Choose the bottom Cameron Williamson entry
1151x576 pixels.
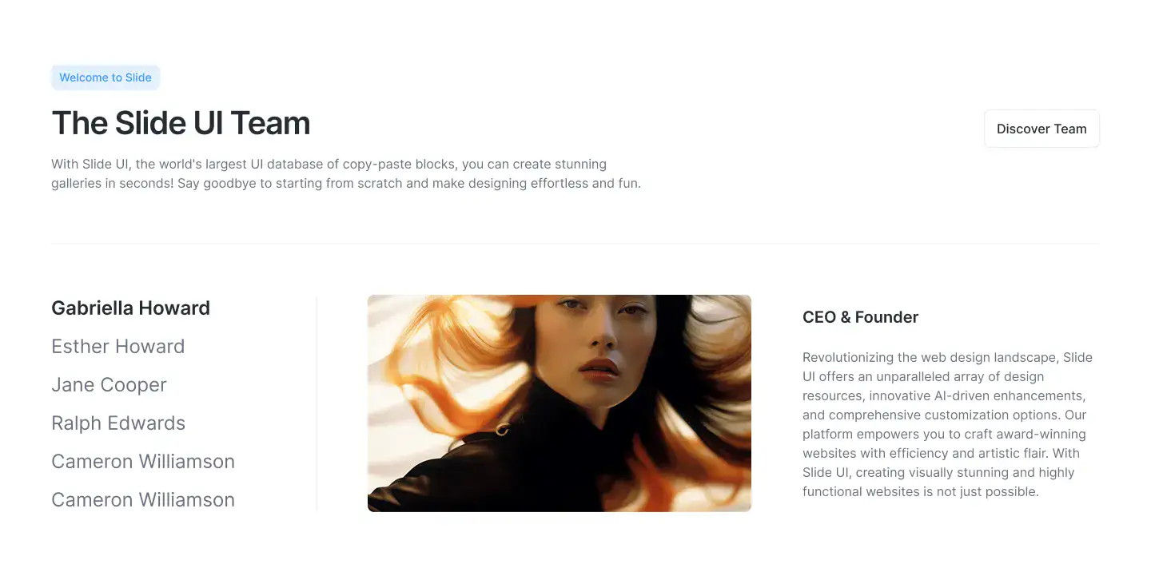(x=143, y=500)
